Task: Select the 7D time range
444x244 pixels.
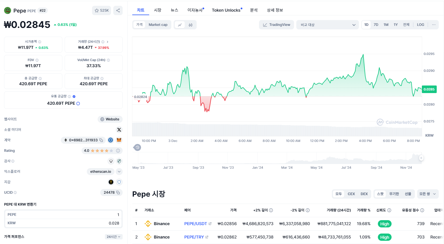Action: (376, 25)
